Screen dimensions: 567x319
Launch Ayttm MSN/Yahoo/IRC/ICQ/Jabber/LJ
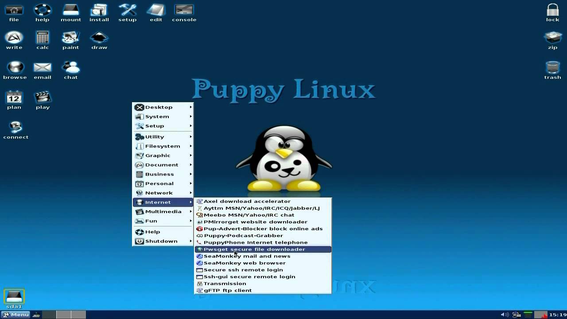(x=263, y=208)
